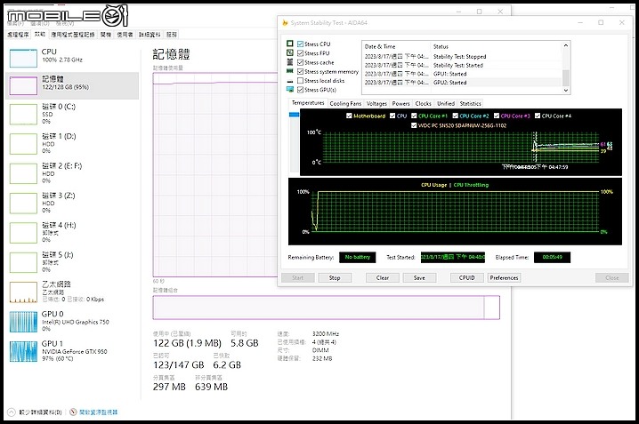Viewport: 639px width, 424px height.
Task: Open the 使用者 tab in Task Manager
Action: (125, 35)
